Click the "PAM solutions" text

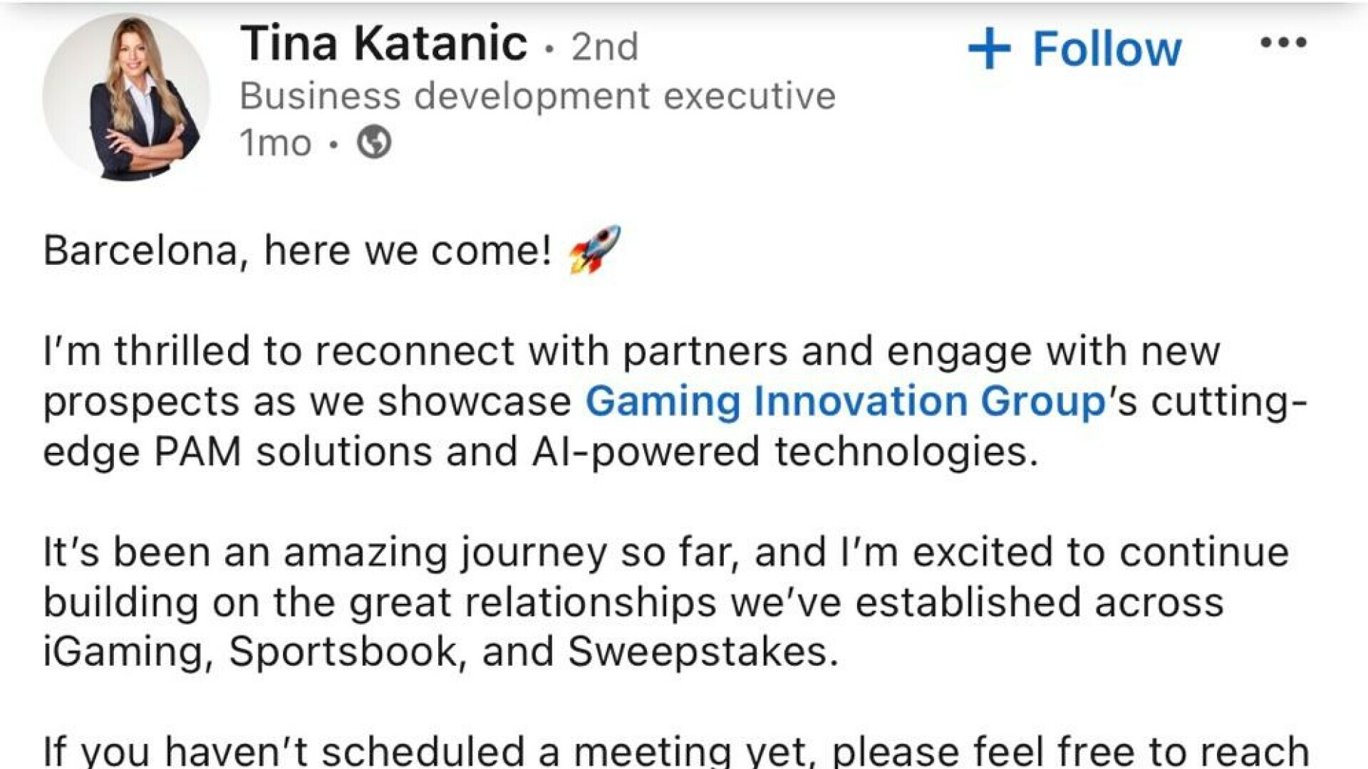292,451
